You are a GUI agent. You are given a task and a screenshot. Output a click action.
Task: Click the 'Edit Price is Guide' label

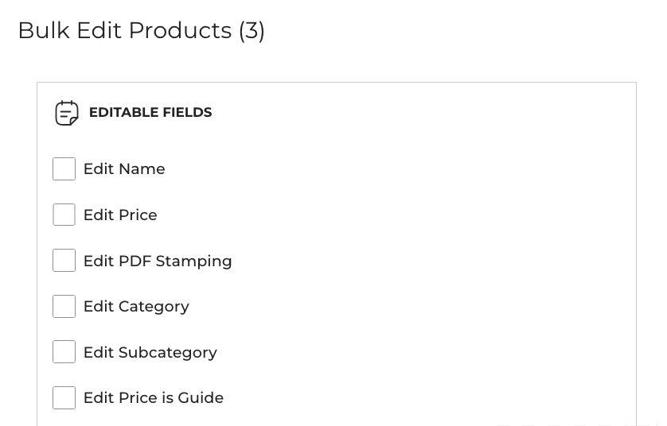tap(154, 398)
